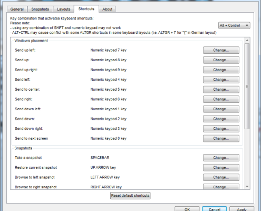The width and height of the screenshot is (261, 211).
Task: Change the Send down right shortcut
Action: [221, 129]
